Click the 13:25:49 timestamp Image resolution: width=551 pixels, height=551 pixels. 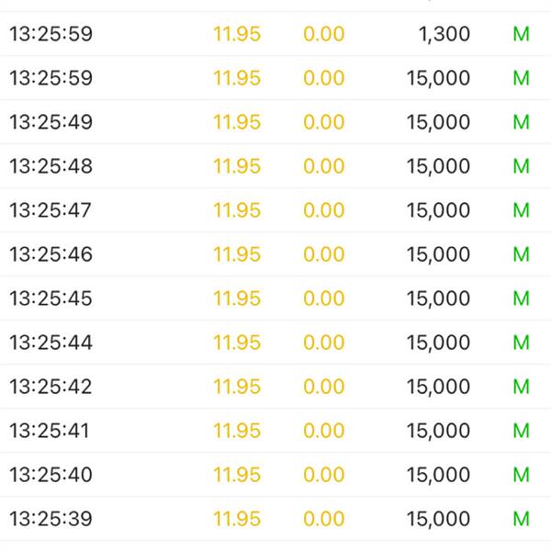(x=51, y=122)
